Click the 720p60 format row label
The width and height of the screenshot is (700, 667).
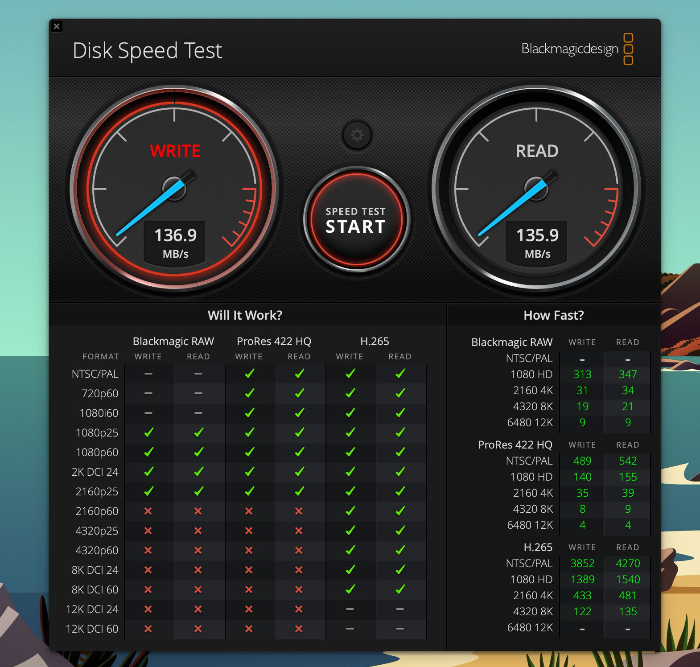tap(100, 394)
